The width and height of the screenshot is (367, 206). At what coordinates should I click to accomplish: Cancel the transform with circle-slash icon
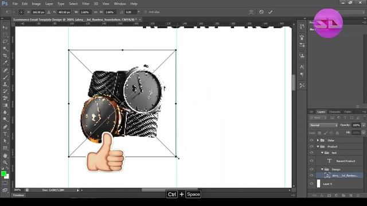tap(261, 12)
